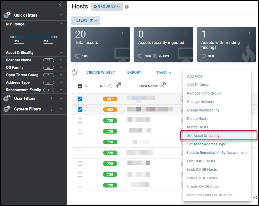Screen dimensions: 259x206
Task: Check the second row with score 728
Action: [x=80, y=131]
